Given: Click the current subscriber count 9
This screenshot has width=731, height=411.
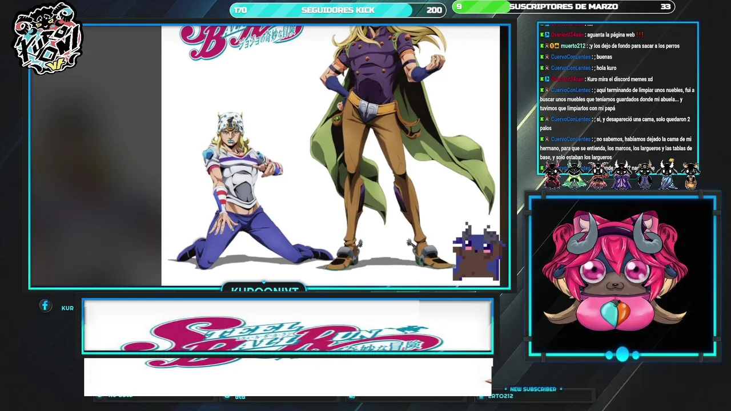Looking at the screenshot, I should (x=459, y=7).
